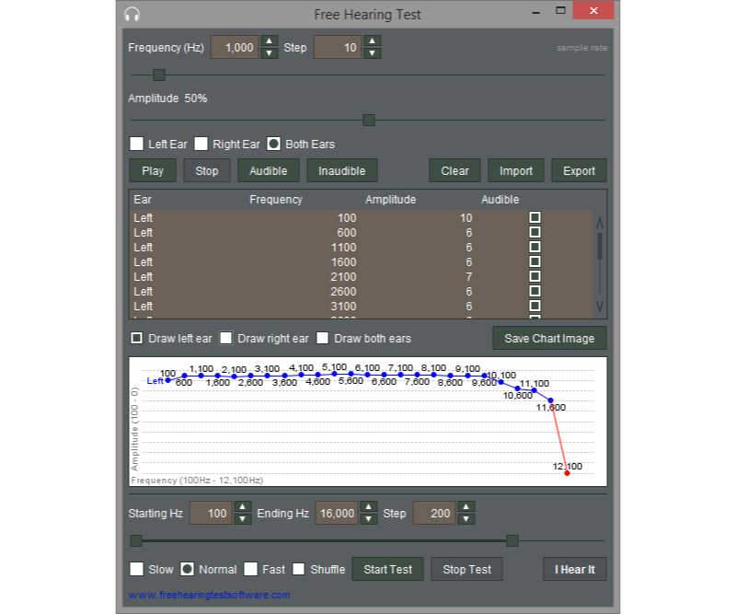
Task: Click the I Hear It button
Action: point(574,569)
